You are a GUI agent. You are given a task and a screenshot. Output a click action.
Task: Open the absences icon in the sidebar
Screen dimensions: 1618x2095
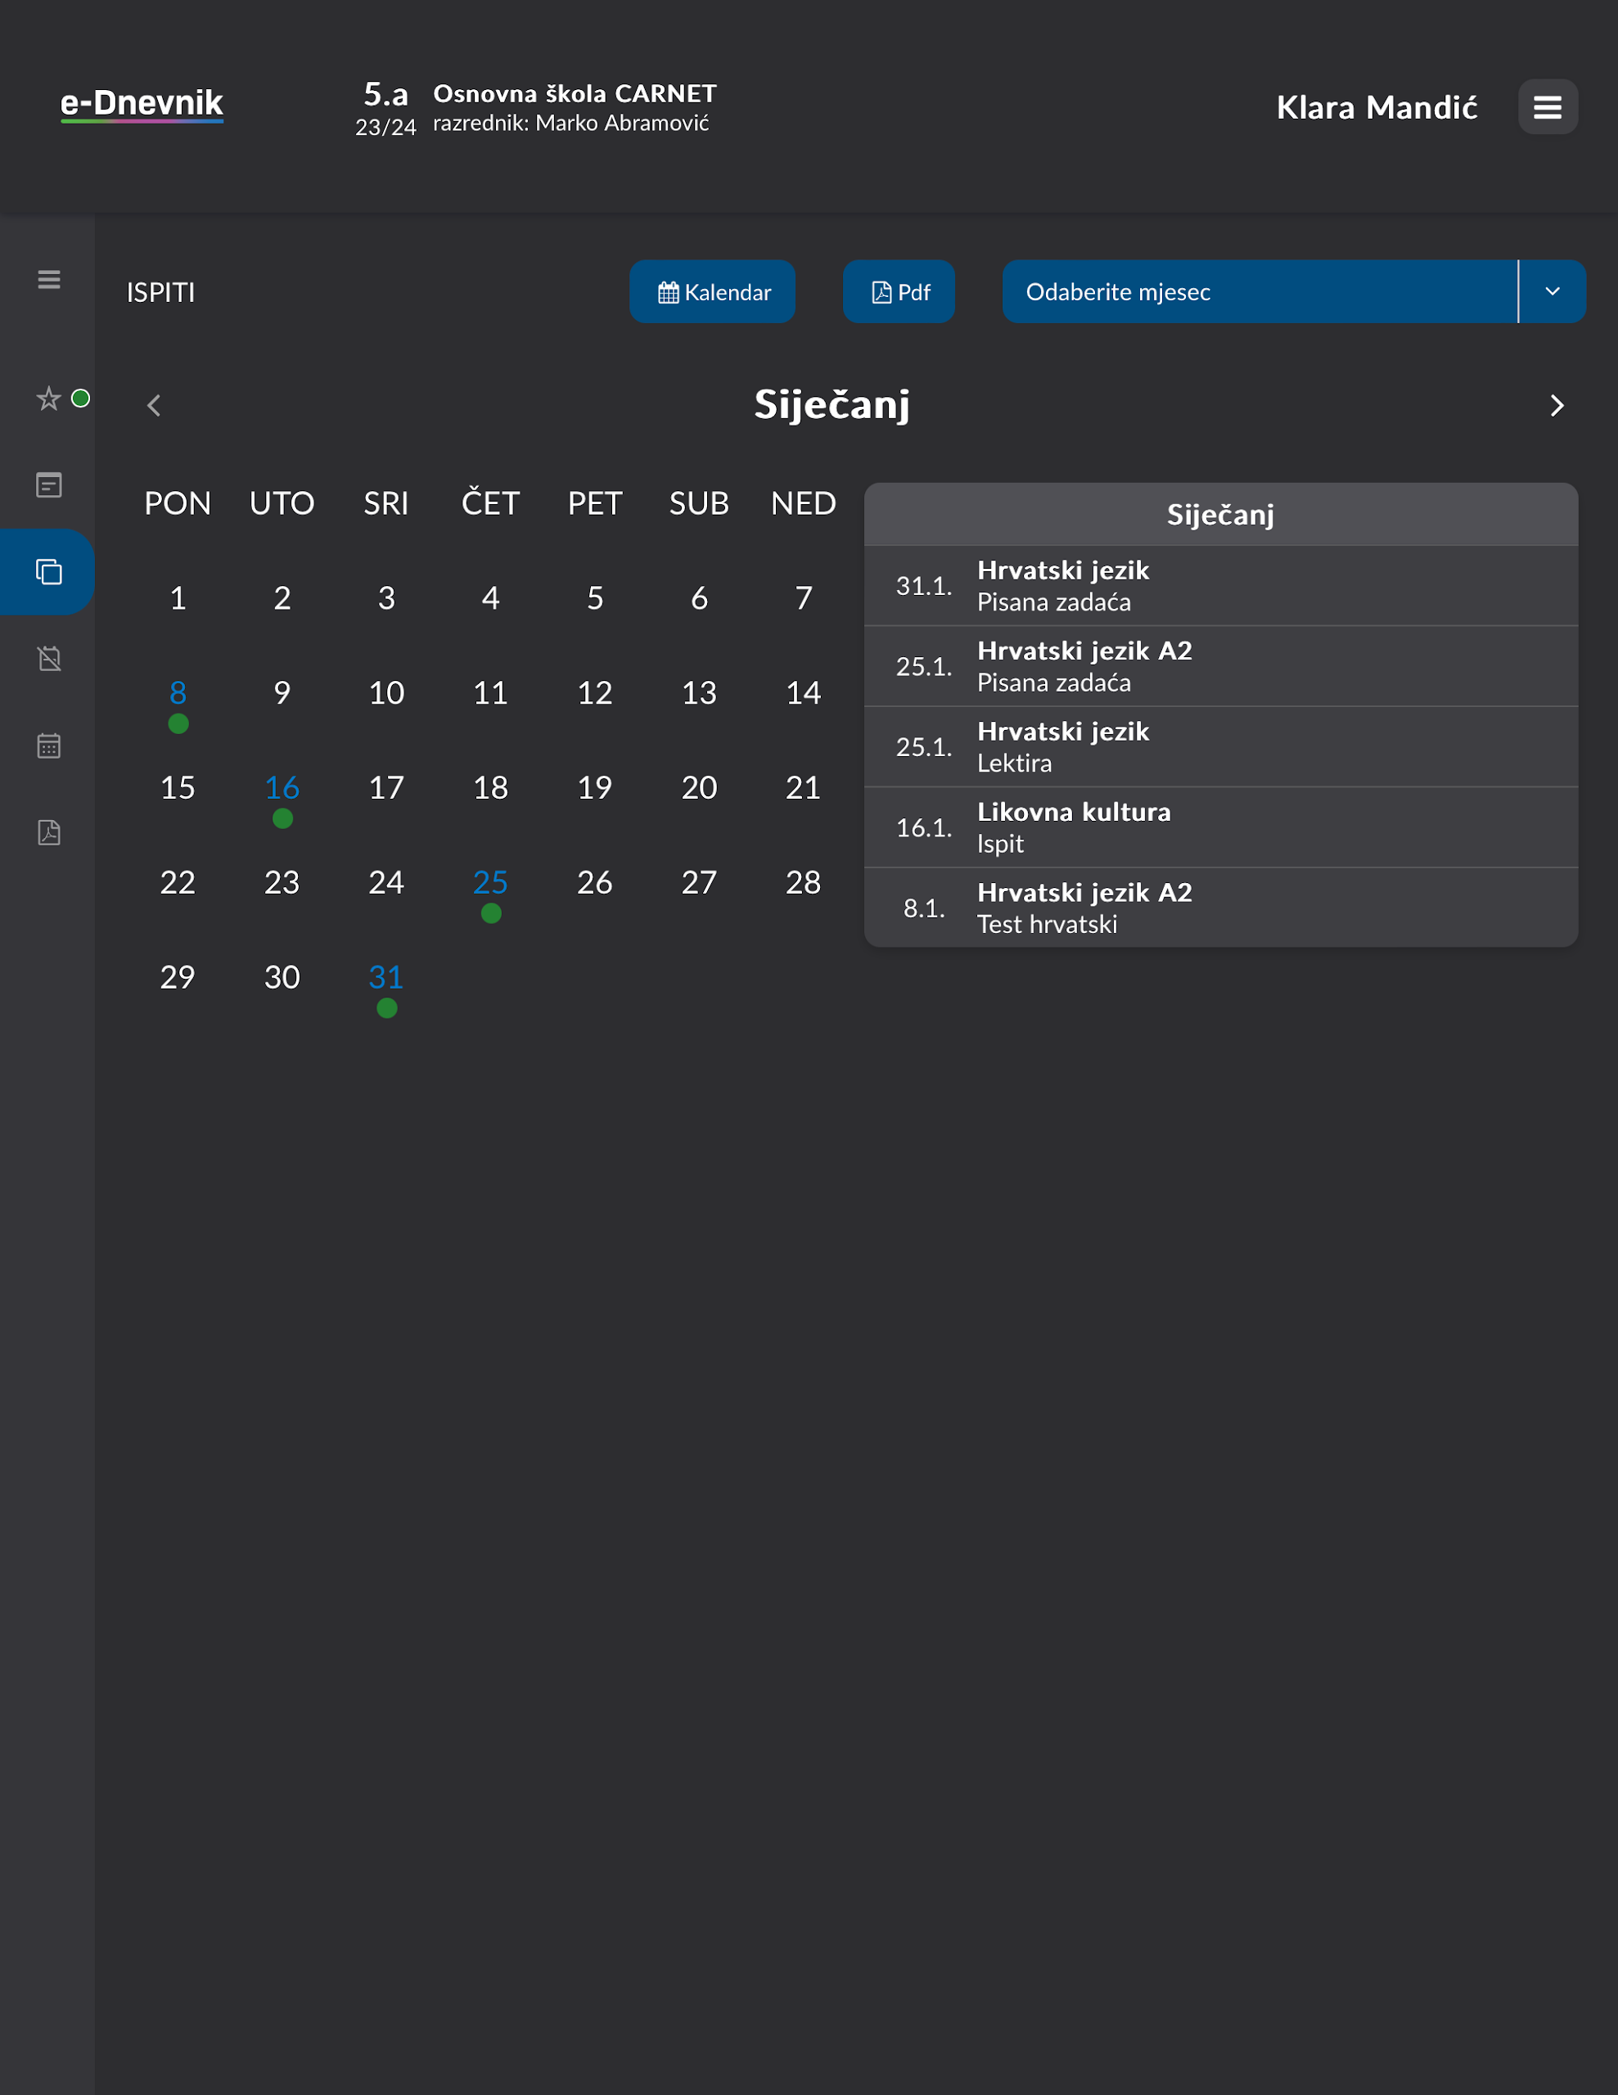coord(49,658)
